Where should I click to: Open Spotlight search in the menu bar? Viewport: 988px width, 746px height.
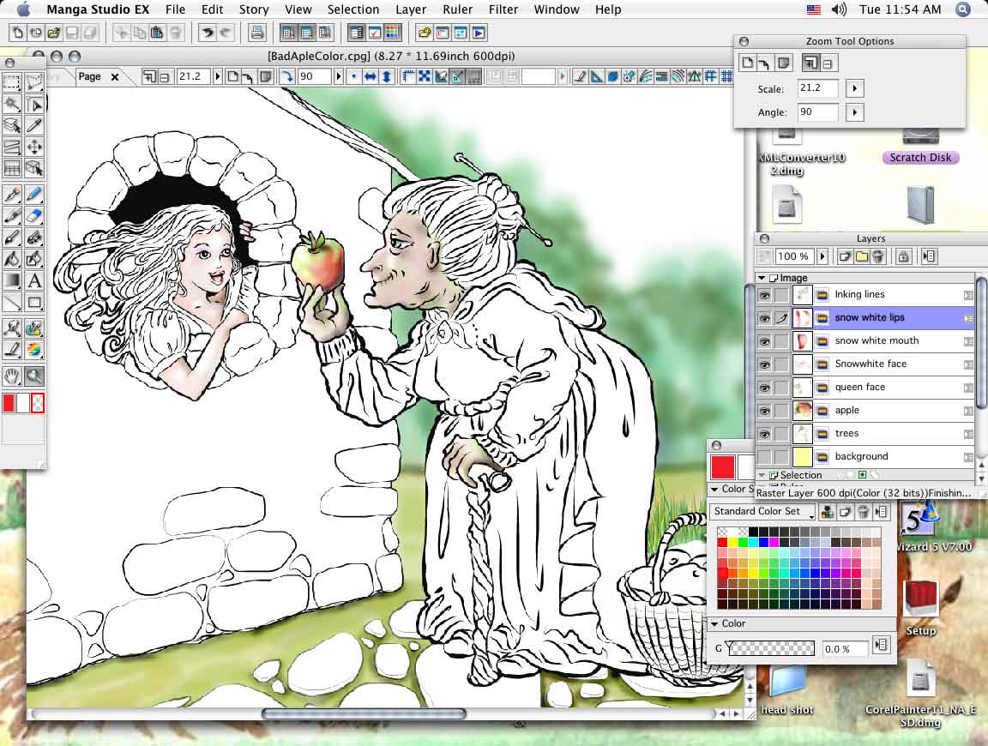963,9
